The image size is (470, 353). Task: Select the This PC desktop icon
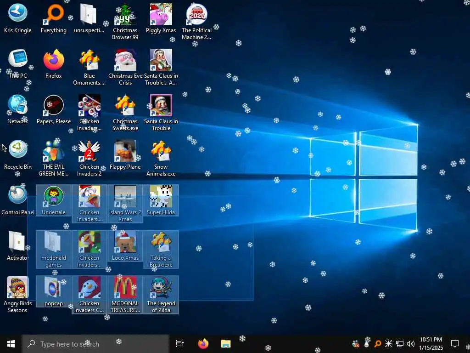17,63
